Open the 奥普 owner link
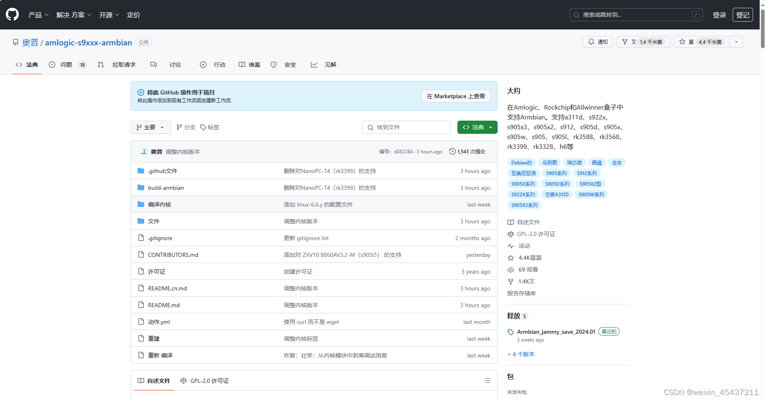 click(30, 43)
